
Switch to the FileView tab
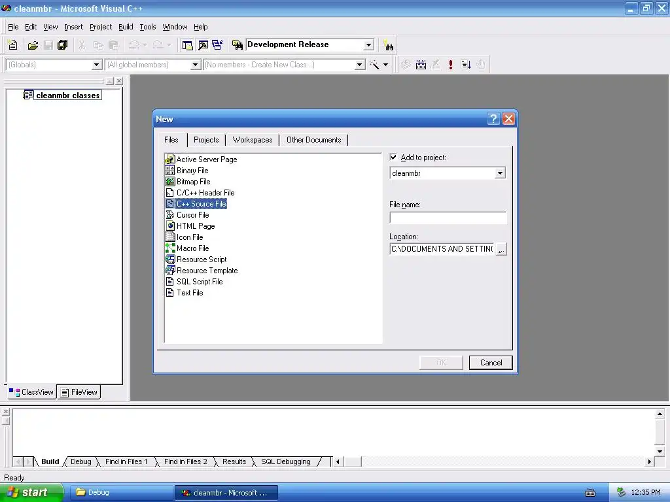79,392
